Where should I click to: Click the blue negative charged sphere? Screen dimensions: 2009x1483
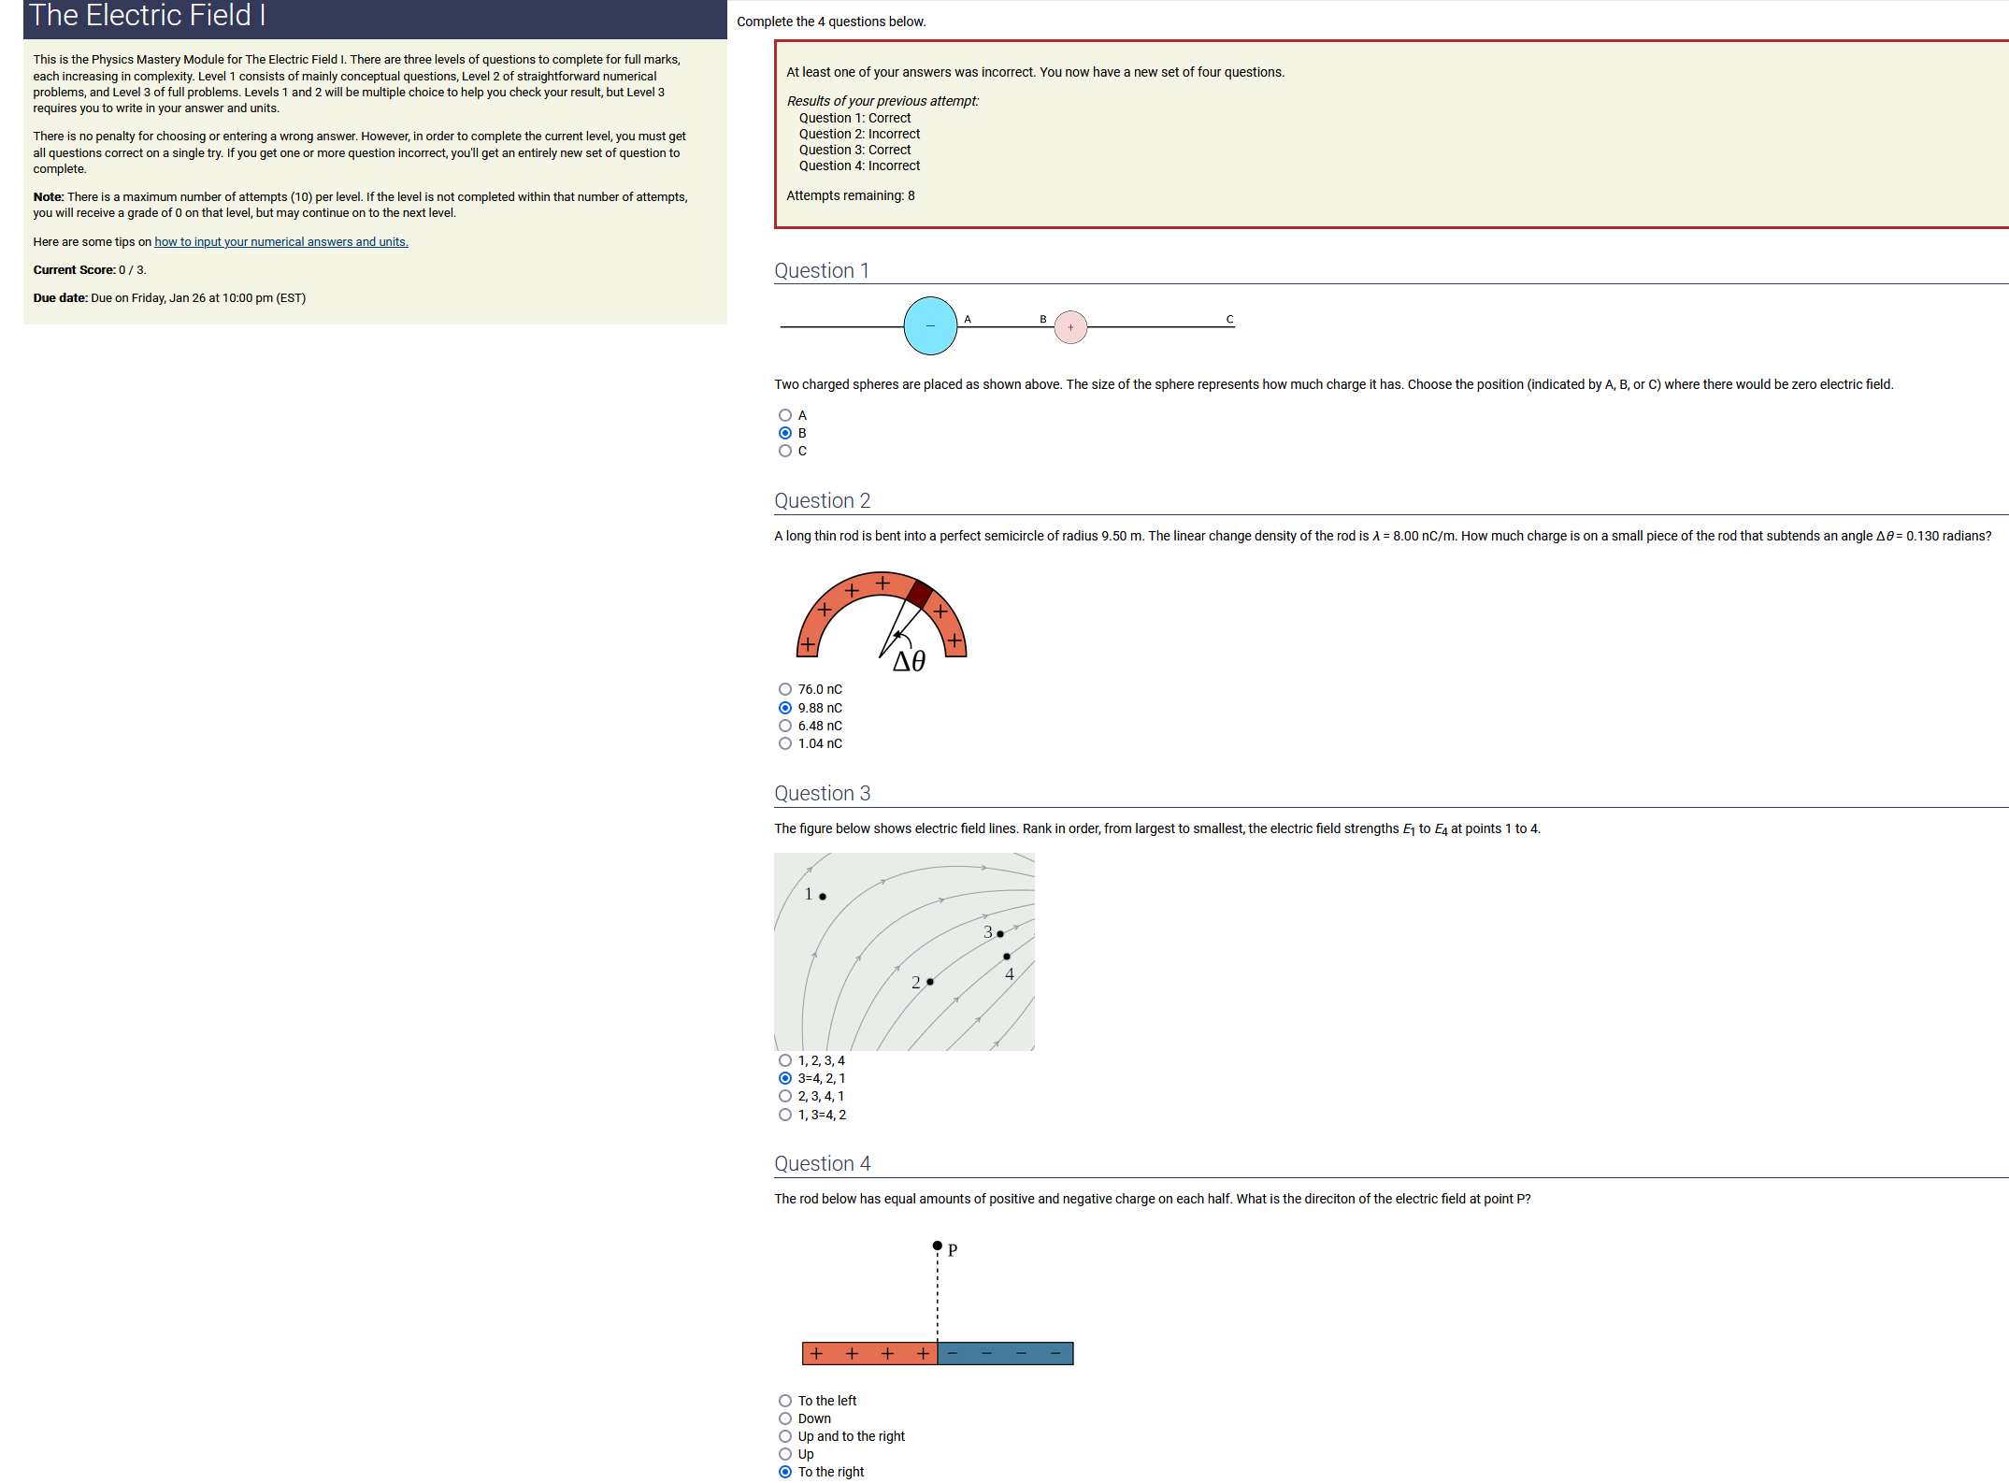coord(930,325)
